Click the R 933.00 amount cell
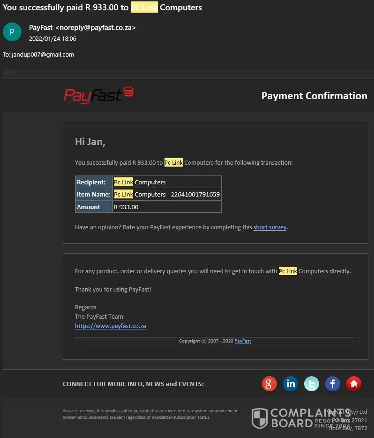This screenshot has height=438, width=374. [x=167, y=207]
